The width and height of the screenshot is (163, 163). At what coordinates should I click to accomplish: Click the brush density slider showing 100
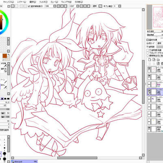5,109
